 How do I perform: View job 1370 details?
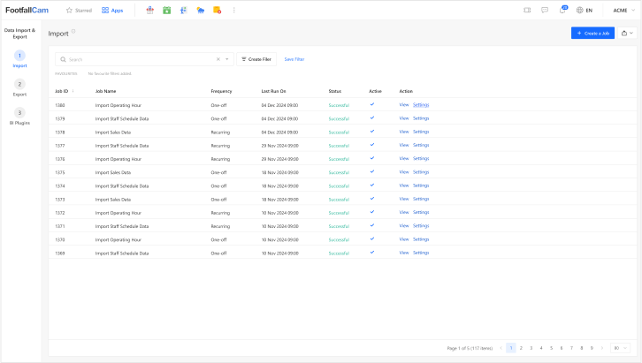(x=404, y=239)
